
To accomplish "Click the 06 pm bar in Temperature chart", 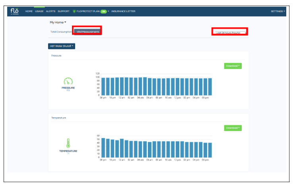I will coord(206,150).
